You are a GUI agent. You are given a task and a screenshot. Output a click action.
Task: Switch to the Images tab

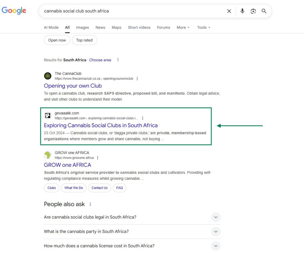tap(82, 27)
